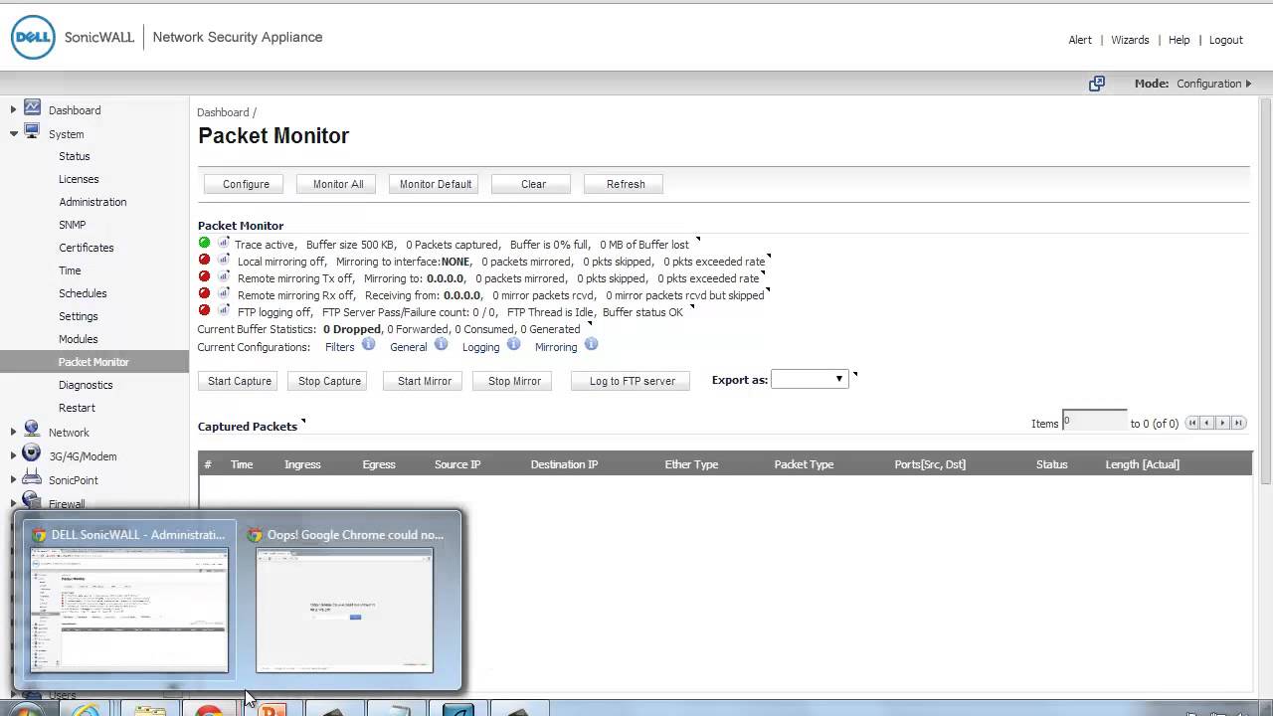Click the Stop Capture button
Image resolution: width=1273 pixels, height=716 pixels.
329,381
